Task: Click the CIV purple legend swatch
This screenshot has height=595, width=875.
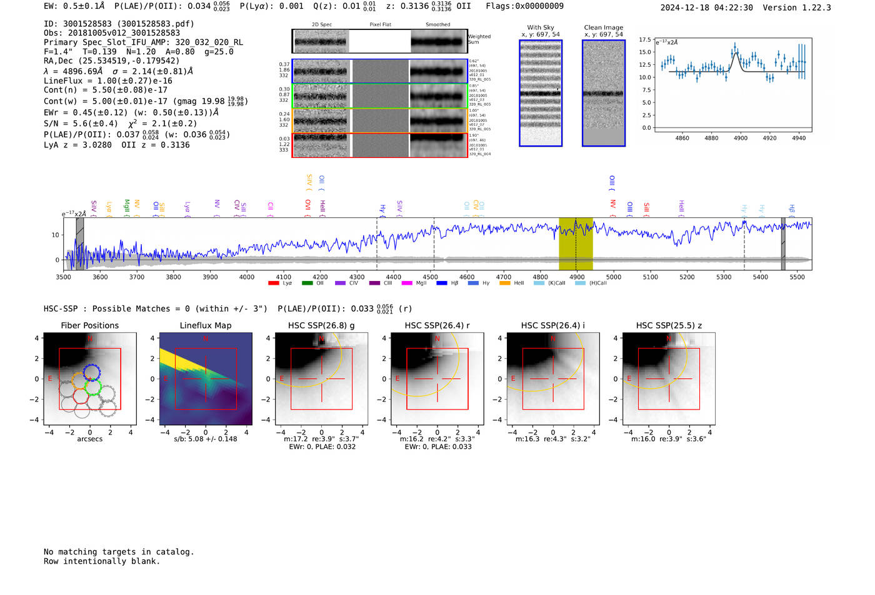Action: [x=340, y=283]
